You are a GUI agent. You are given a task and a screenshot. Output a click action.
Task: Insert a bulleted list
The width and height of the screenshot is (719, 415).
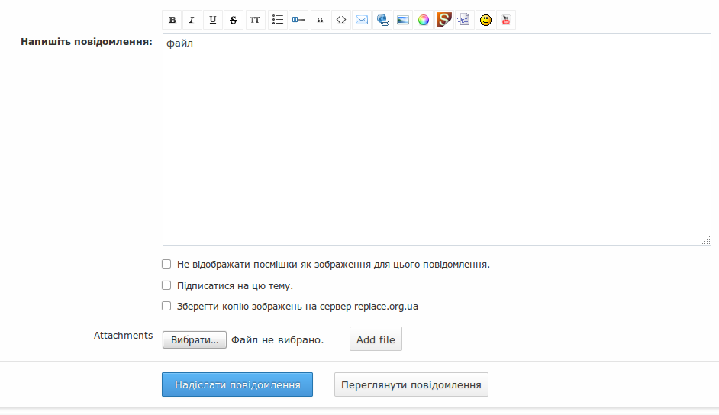pos(278,20)
